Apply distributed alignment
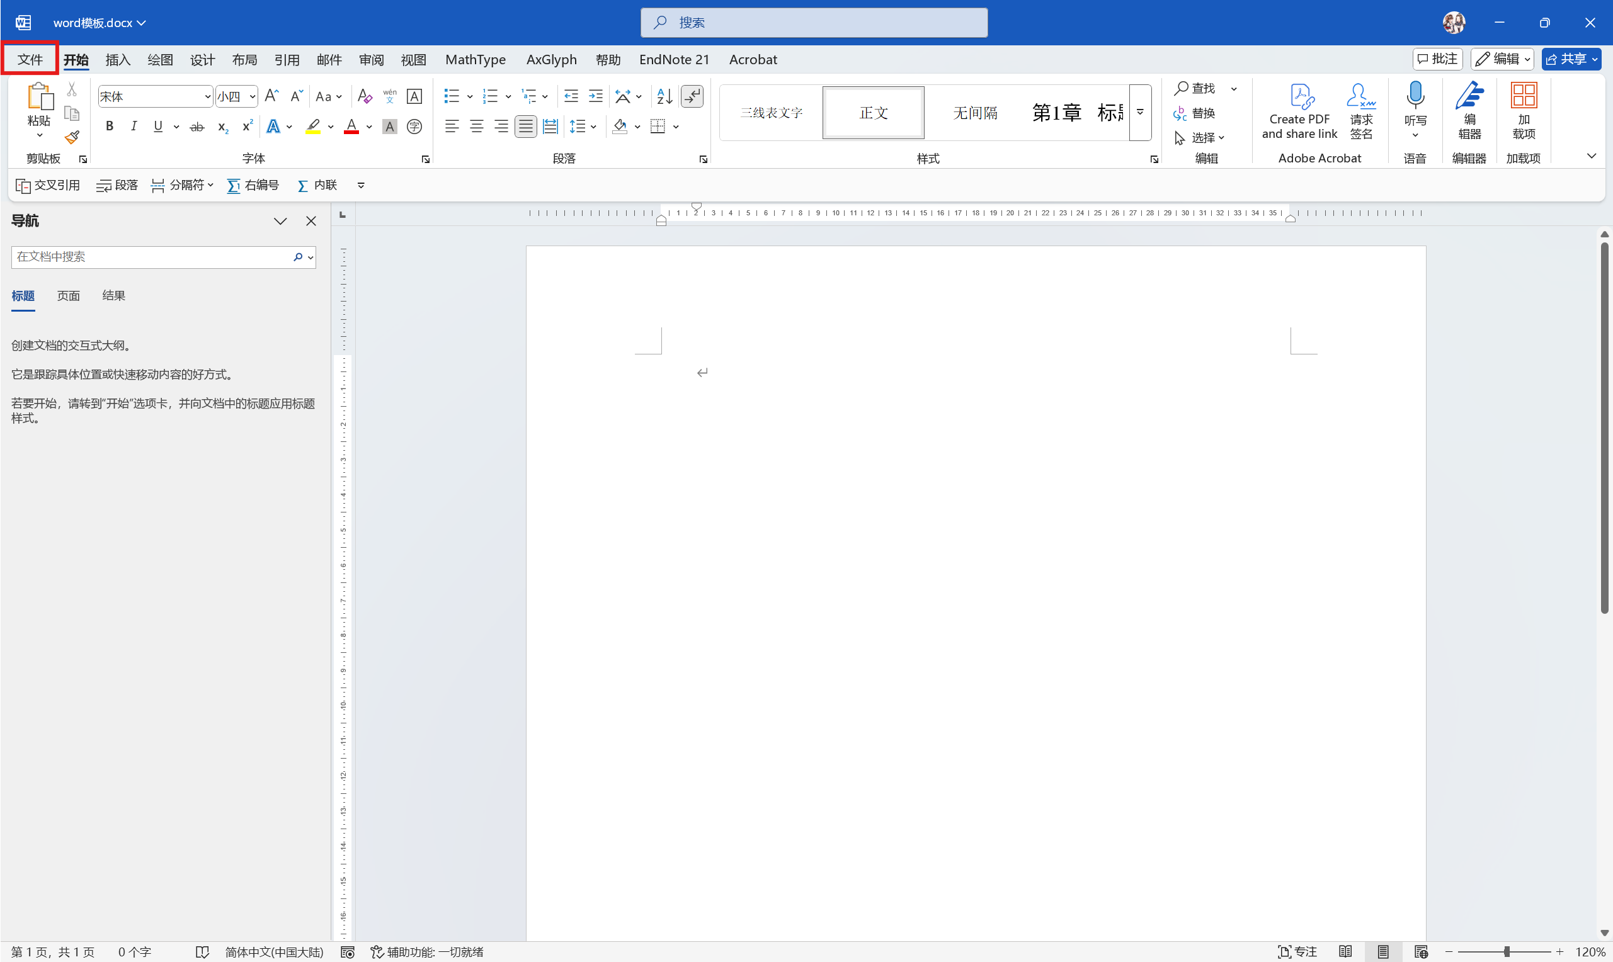This screenshot has width=1613, height=962. [x=550, y=126]
